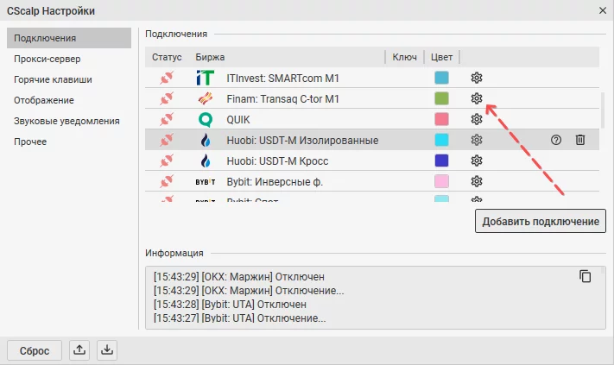Viewport: 614px width, 365px height.
Task: Open gear settings for Bybit Инверсные ф.
Action: coord(476,181)
